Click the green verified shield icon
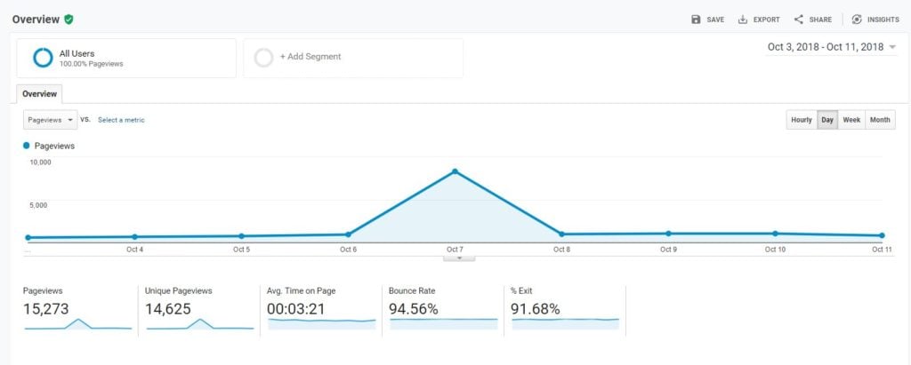The height and width of the screenshot is (365, 911). point(69,20)
